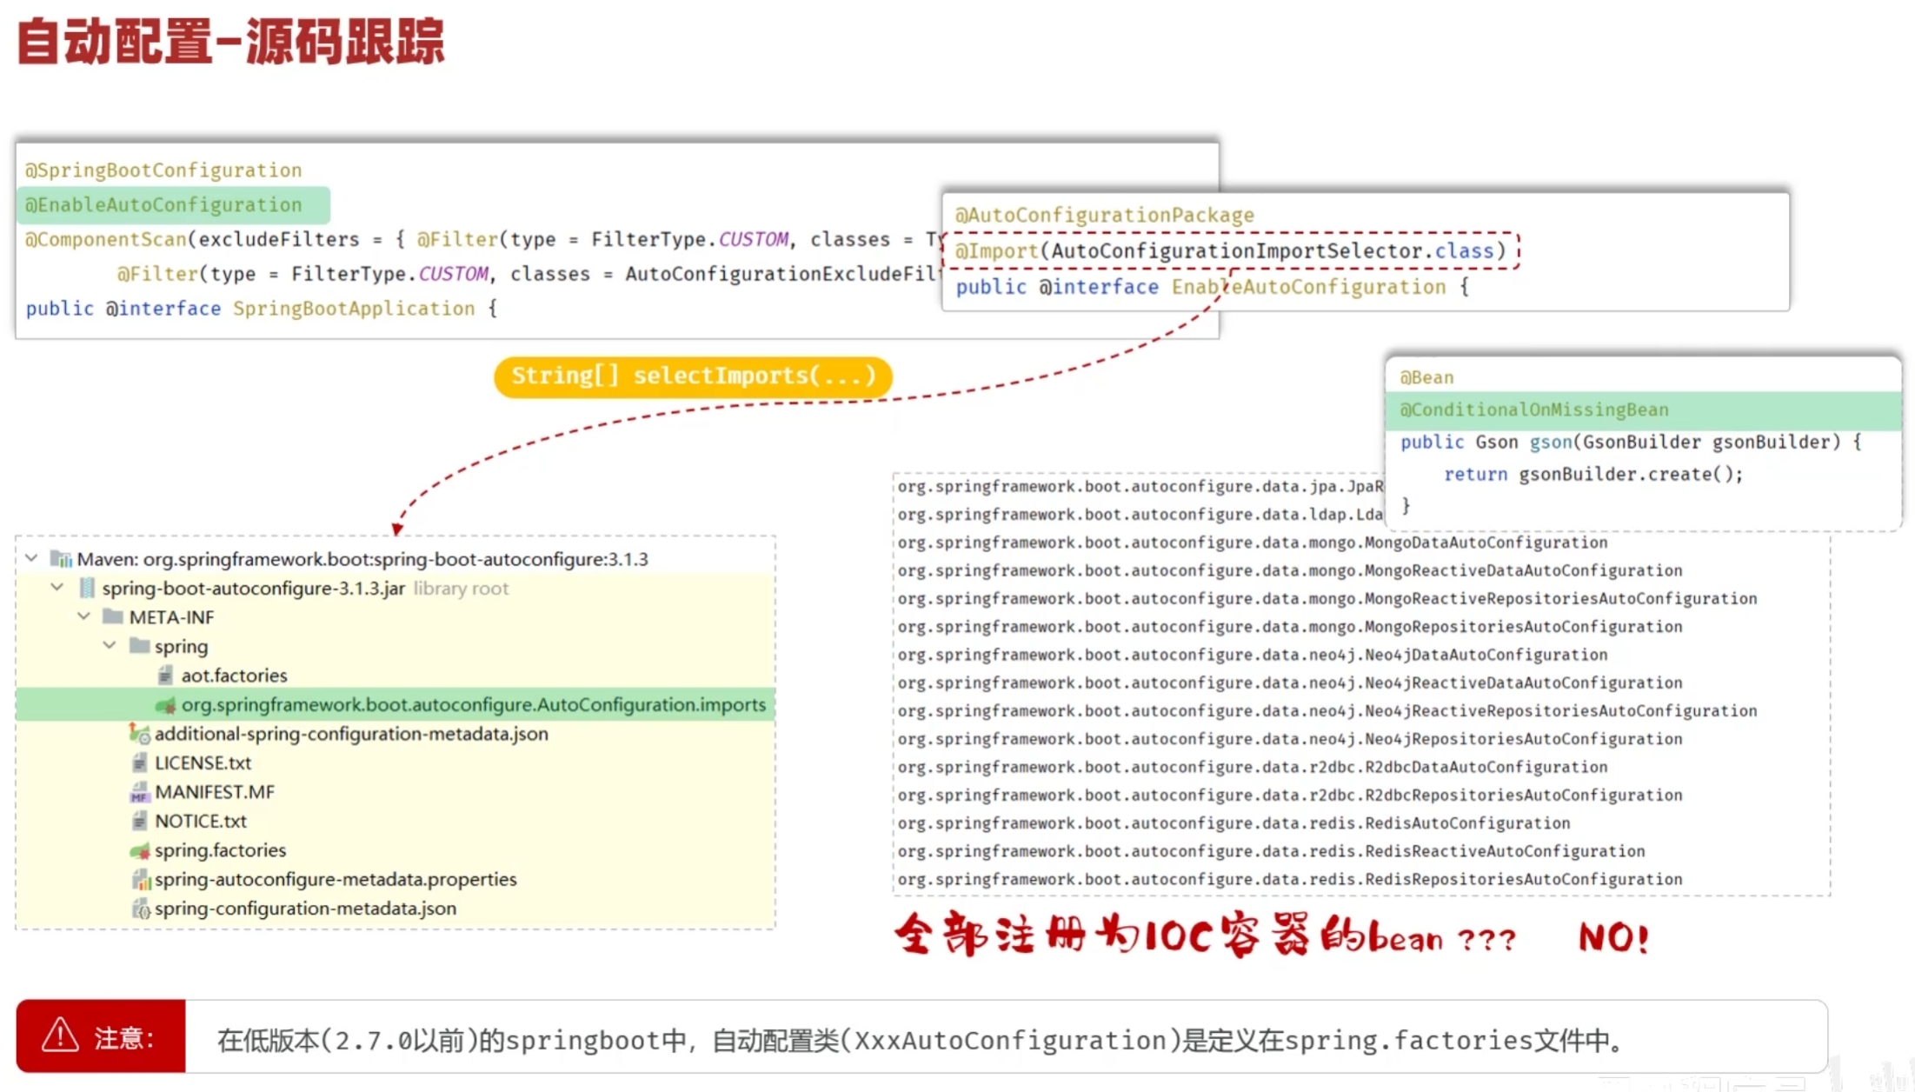Click the yellow selectImports label
The width and height of the screenshot is (1915, 1092).
(693, 376)
